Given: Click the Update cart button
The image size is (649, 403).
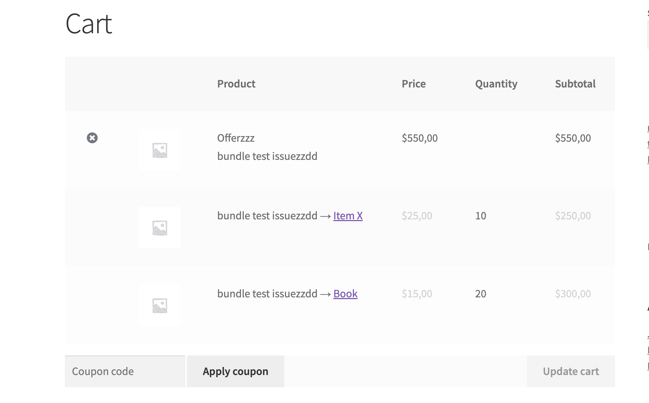Looking at the screenshot, I should [571, 372].
